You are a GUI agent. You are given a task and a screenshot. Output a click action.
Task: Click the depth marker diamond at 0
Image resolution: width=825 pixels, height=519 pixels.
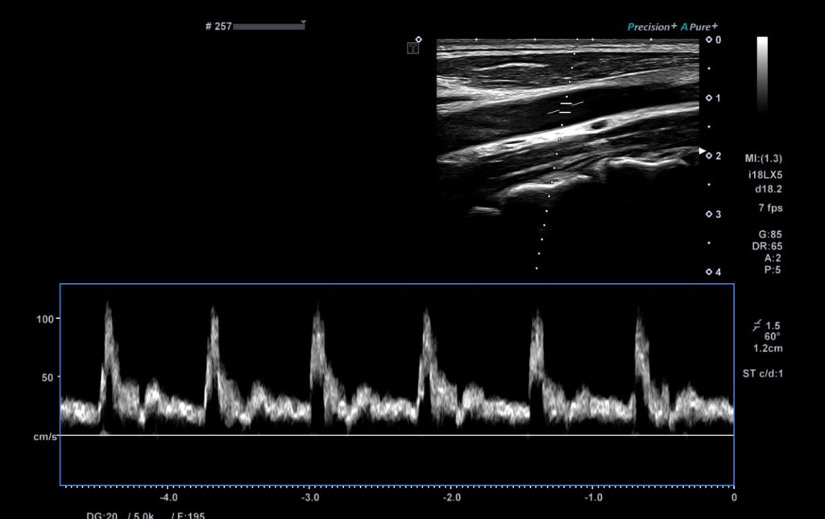[709, 39]
